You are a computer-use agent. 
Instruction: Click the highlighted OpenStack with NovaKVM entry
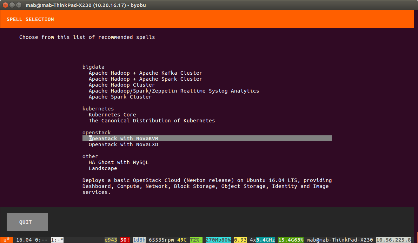tap(207, 139)
